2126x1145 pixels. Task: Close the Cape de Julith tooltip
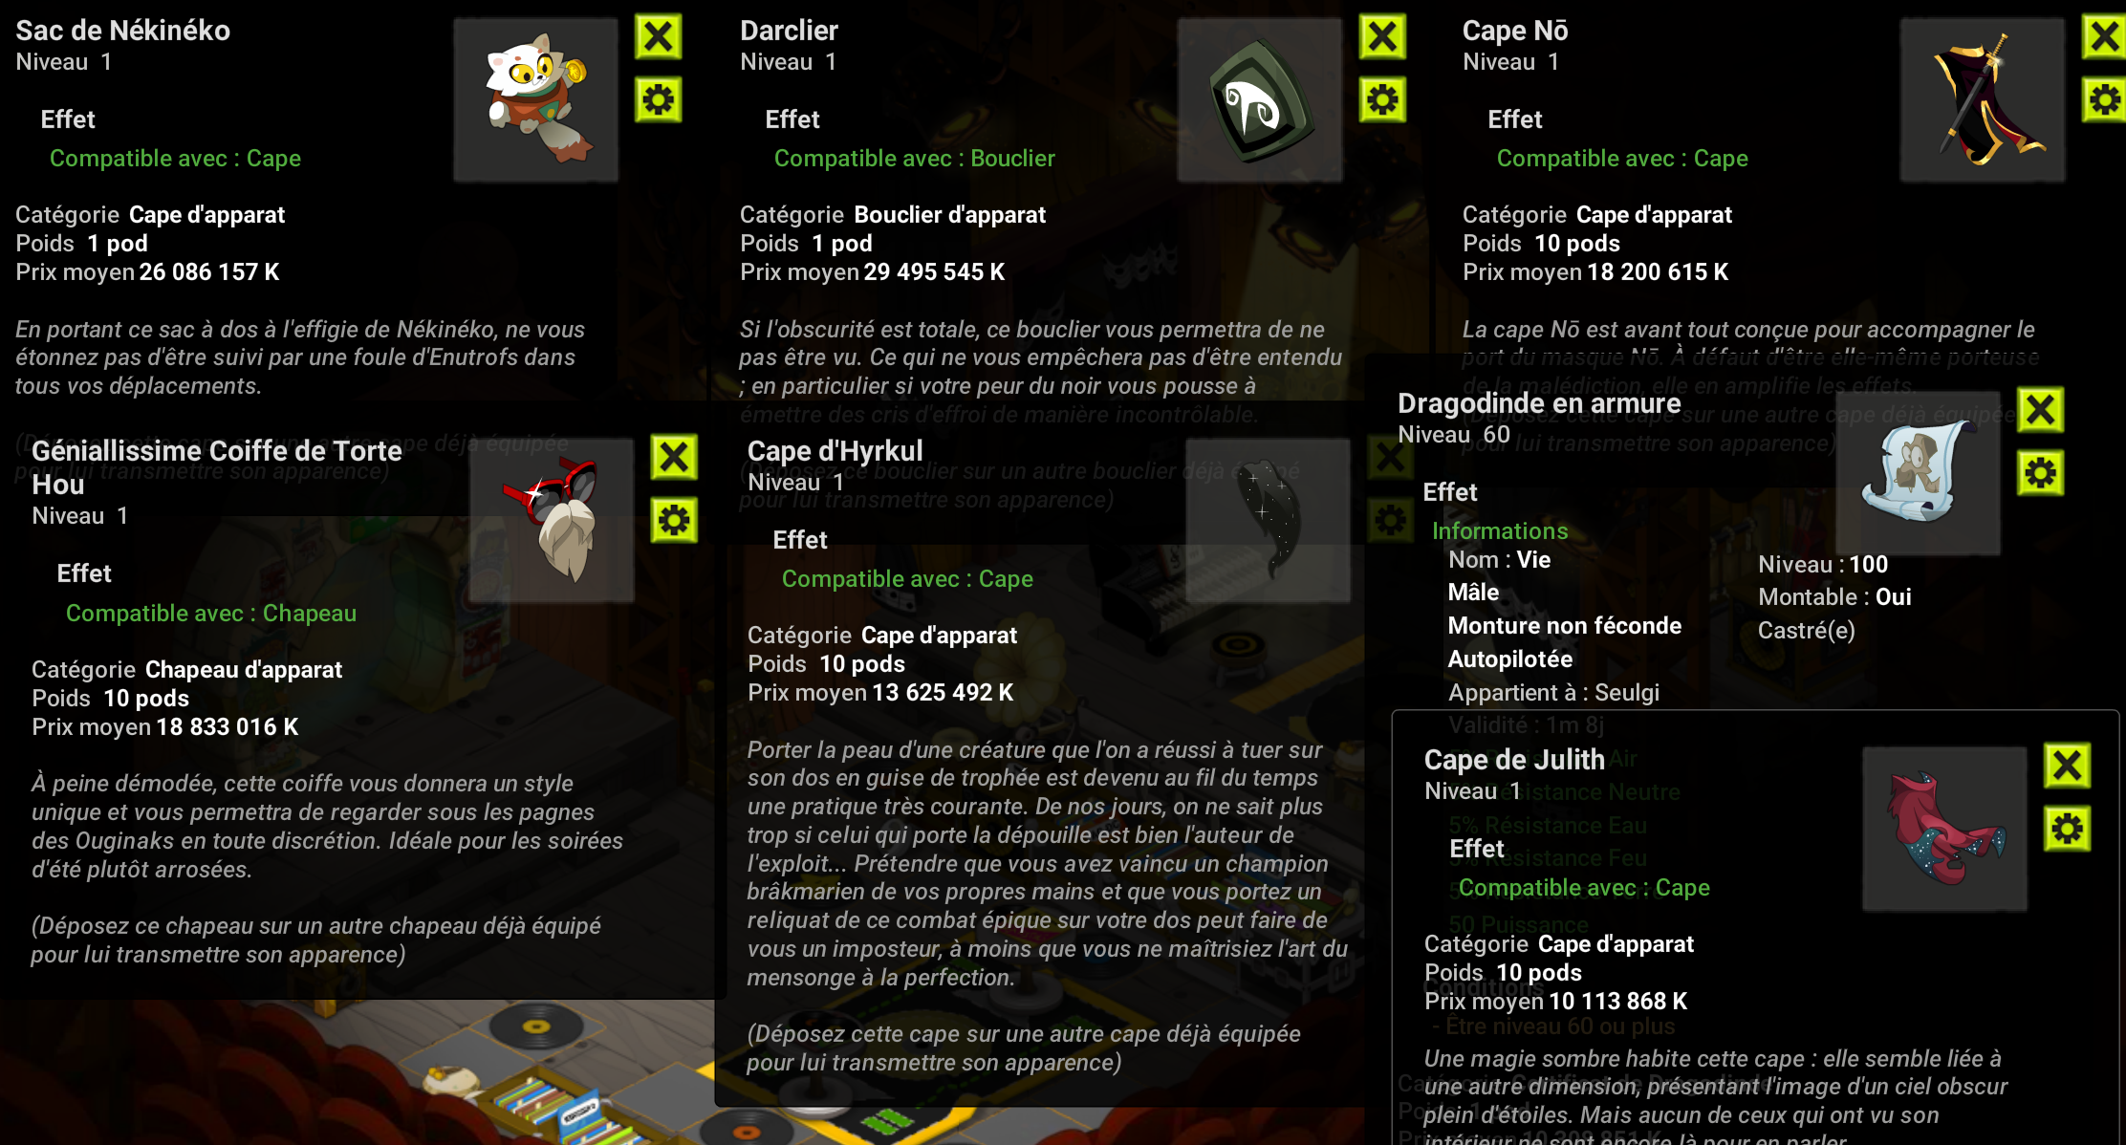click(x=2067, y=766)
